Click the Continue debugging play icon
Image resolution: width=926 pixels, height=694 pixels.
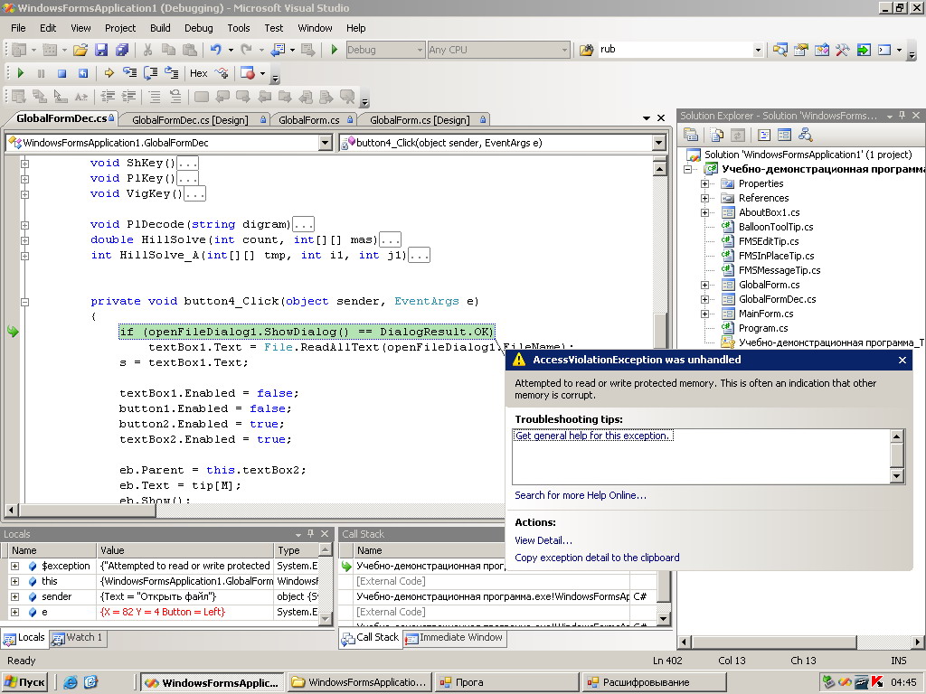[x=21, y=73]
